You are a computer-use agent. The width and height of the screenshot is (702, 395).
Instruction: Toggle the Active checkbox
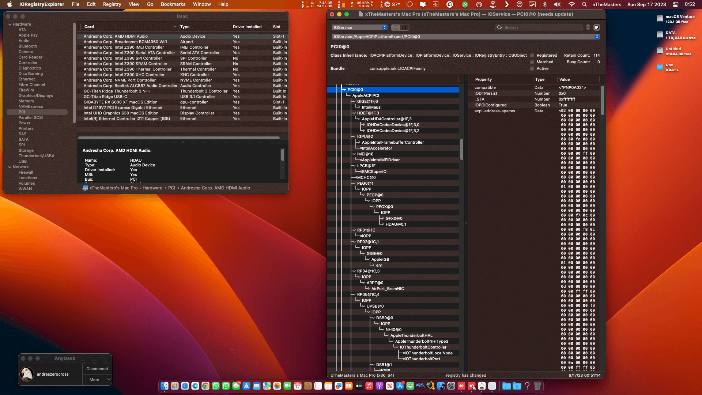pyautogui.click(x=532, y=69)
